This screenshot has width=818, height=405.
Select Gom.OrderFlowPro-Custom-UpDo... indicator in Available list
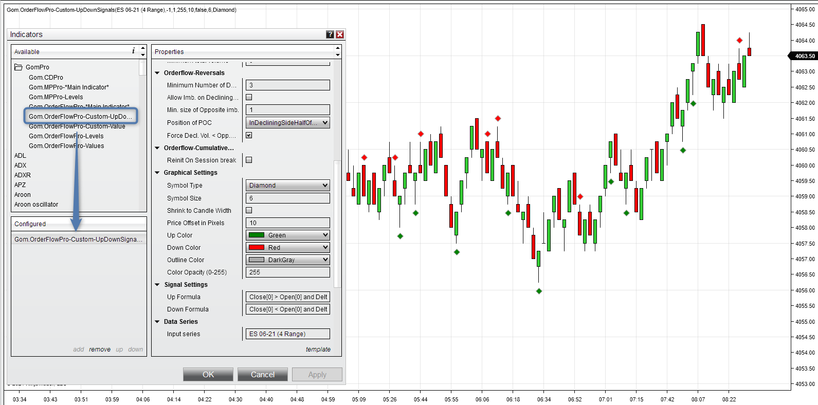[x=81, y=117]
